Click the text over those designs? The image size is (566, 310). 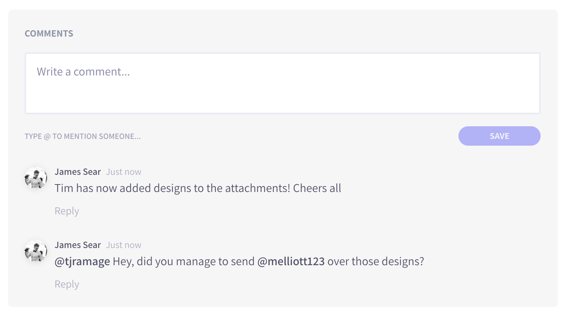[376, 261]
